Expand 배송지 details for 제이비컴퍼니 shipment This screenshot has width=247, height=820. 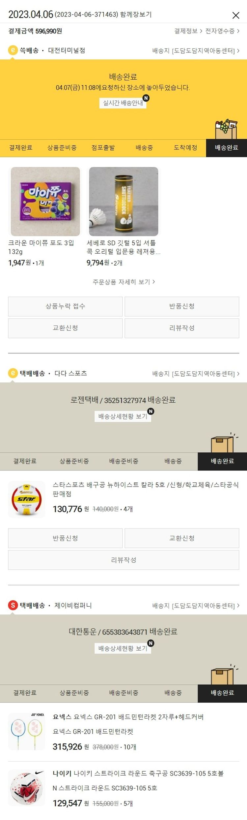tap(196, 606)
